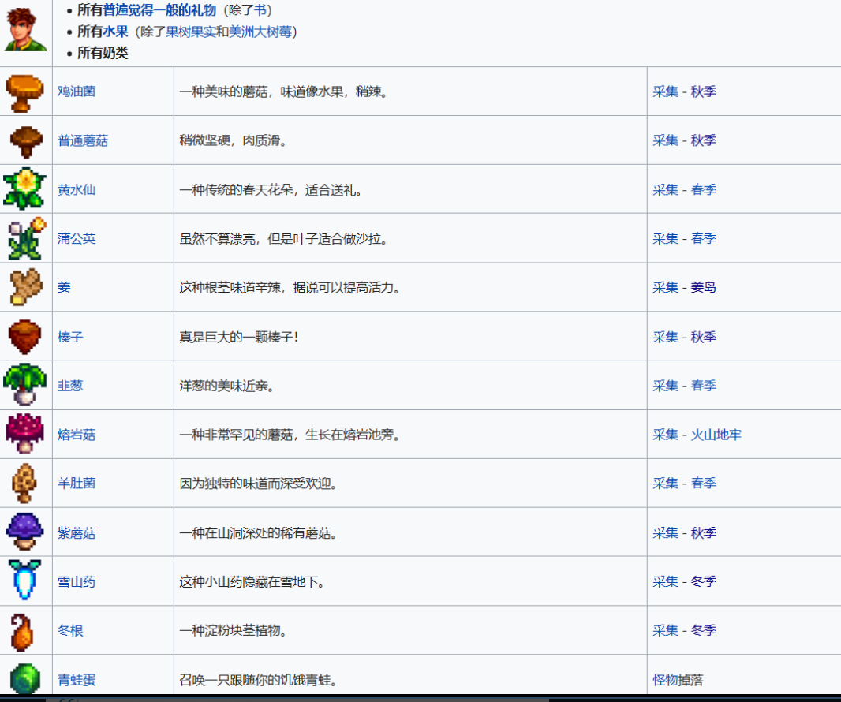This screenshot has width=841, height=702.
Task: Click 冬季 link in the 冬根 row
Action: pyautogui.click(x=703, y=631)
